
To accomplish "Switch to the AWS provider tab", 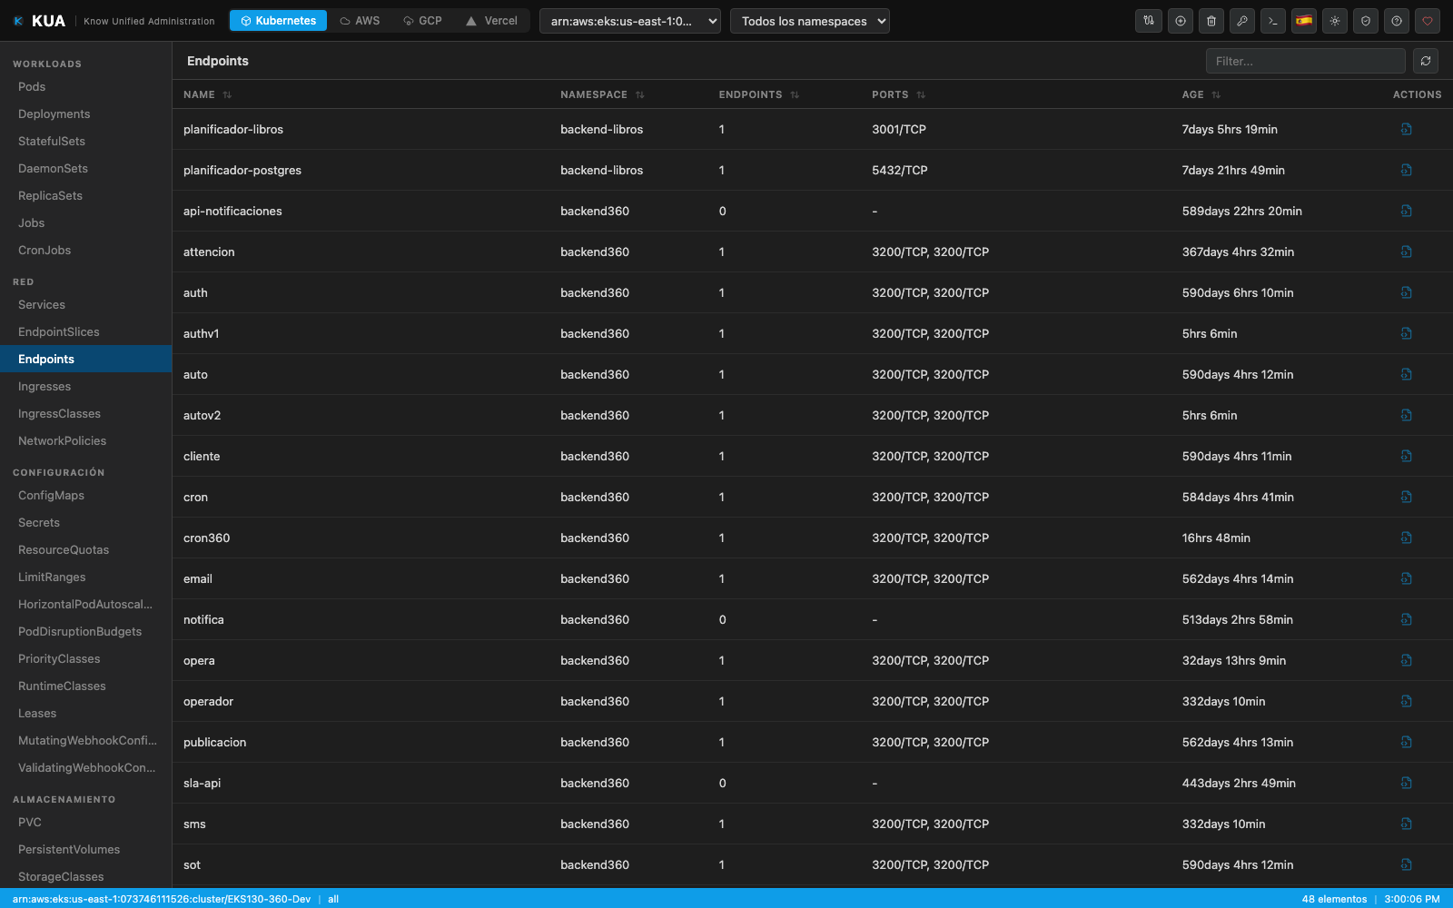I will (x=360, y=21).
